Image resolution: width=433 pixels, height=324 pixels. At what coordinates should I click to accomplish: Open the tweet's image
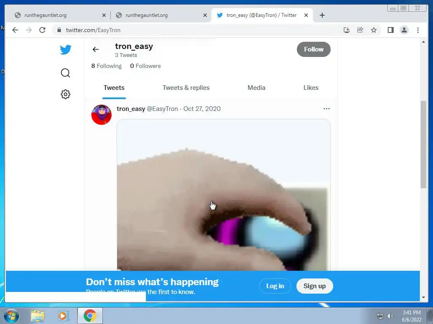click(x=223, y=195)
